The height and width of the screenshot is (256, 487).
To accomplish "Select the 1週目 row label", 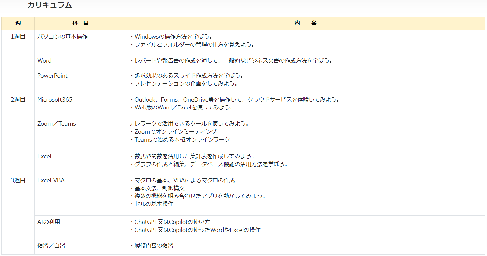I will [x=18, y=37].
